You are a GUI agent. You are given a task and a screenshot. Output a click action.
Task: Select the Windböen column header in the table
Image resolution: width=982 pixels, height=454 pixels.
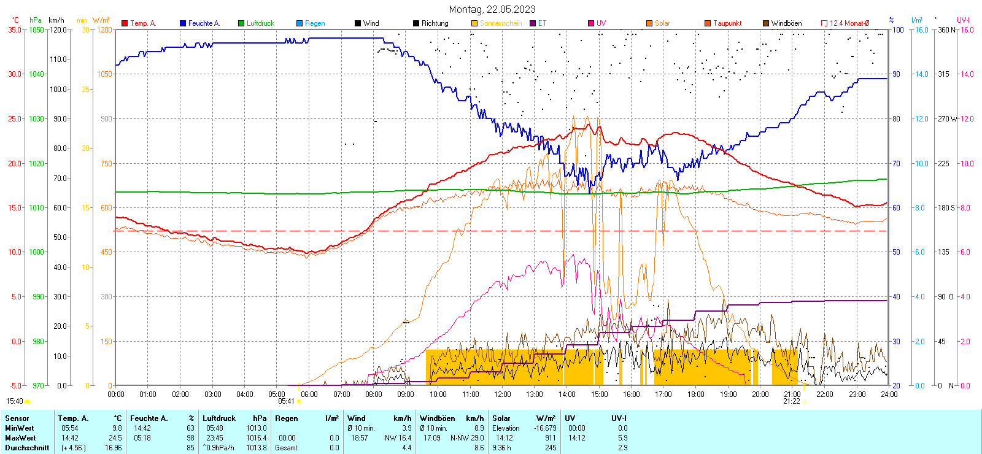point(436,418)
